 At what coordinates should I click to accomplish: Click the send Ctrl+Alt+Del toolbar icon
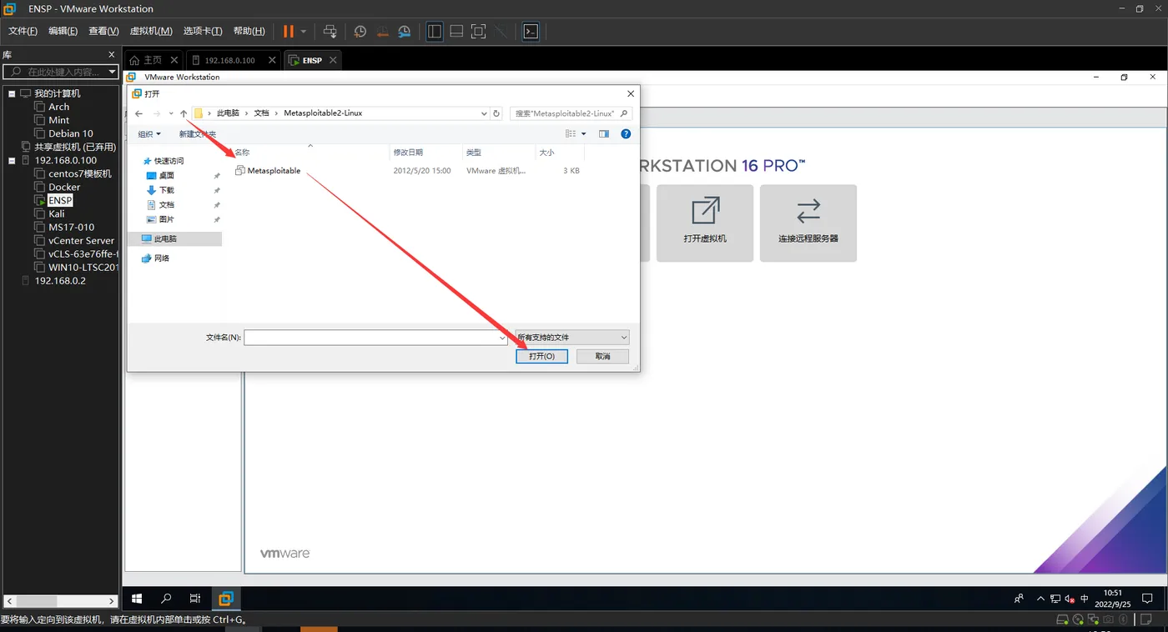tap(330, 32)
